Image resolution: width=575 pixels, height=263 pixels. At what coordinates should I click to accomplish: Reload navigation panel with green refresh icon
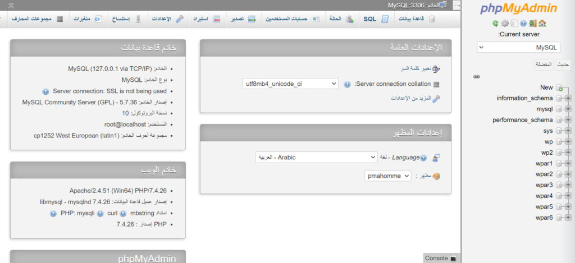pyautogui.click(x=495, y=24)
